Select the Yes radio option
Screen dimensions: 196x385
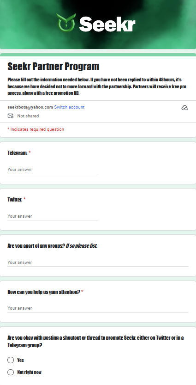(11, 360)
